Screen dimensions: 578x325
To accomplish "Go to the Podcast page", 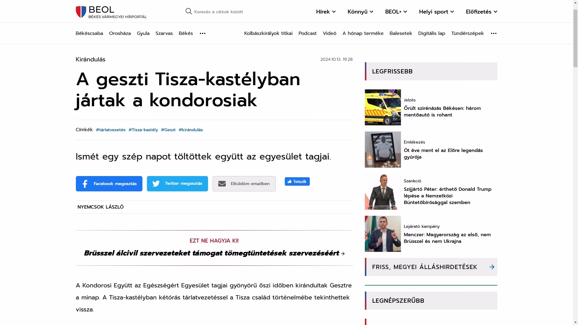I will [308, 33].
